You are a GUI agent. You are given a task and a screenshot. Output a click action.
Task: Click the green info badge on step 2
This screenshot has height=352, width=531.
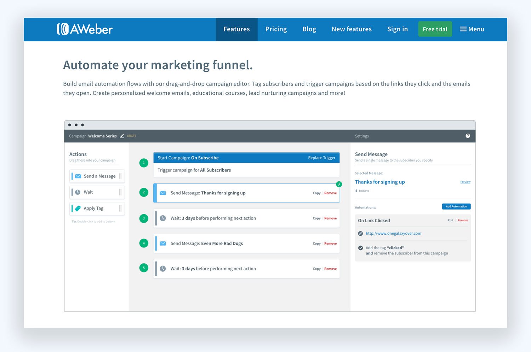[x=339, y=184]
